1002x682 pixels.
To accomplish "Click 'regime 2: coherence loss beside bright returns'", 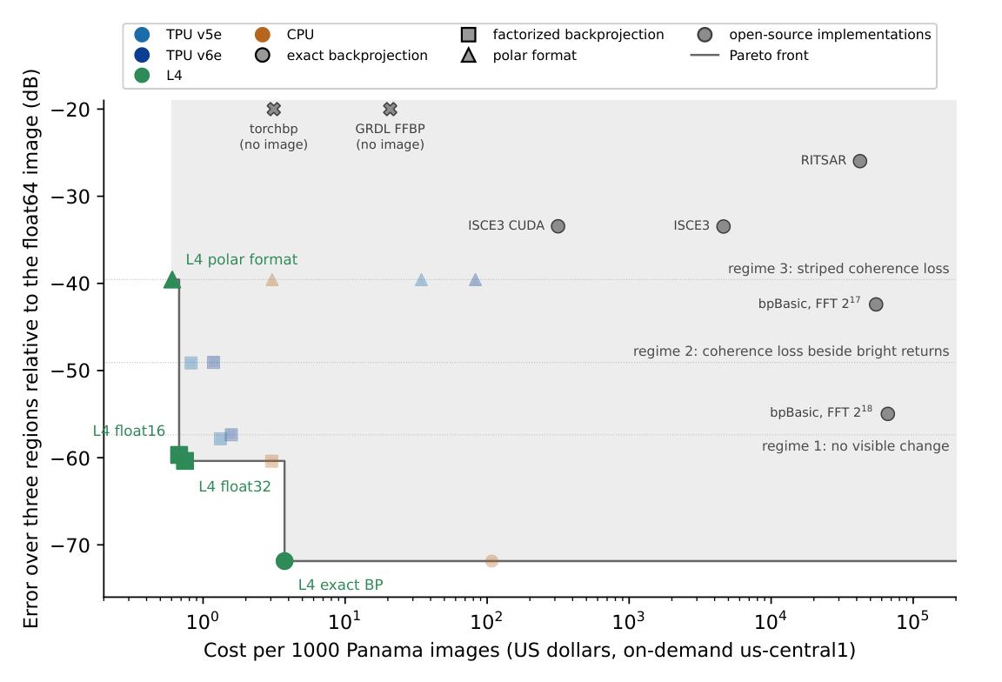I will (792, 351).
